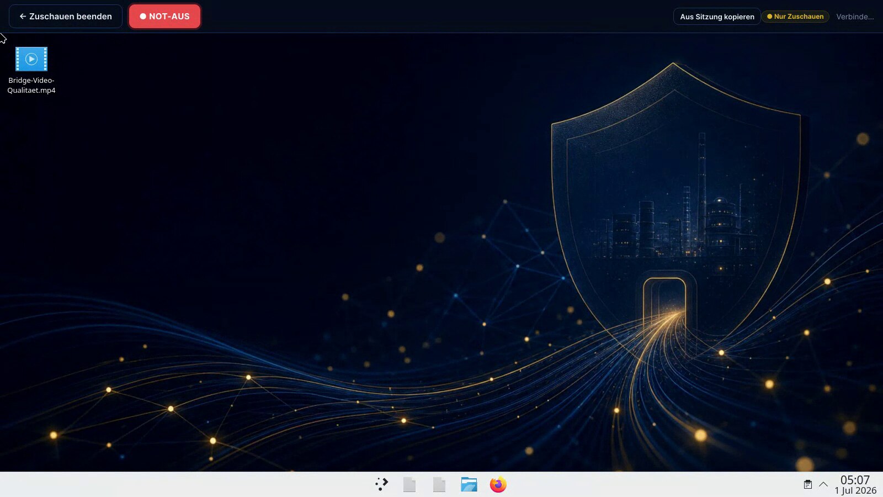Open the KDE application launcher
The width and height of the screenshot is (883, 497).
[381, 484]
